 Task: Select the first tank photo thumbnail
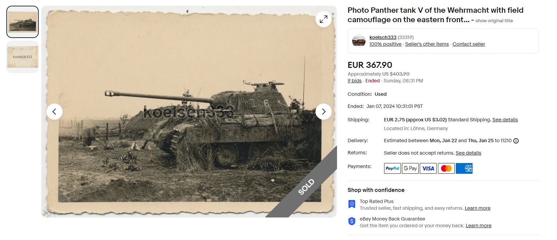pyautogui.click(x=23, y=22)
